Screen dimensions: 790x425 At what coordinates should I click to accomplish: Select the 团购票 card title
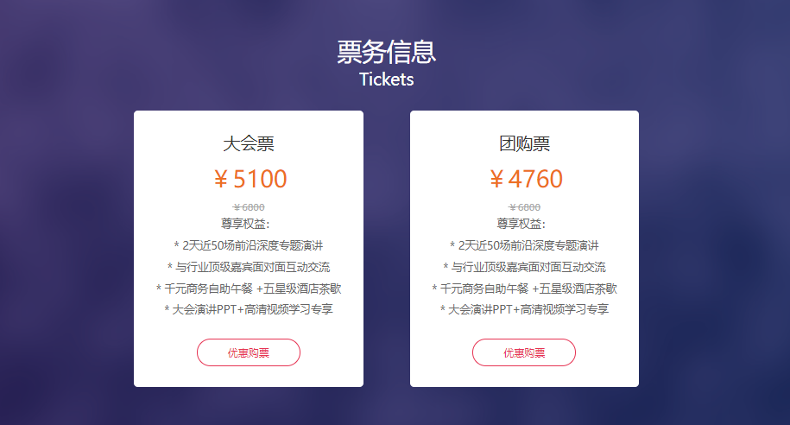524,143
